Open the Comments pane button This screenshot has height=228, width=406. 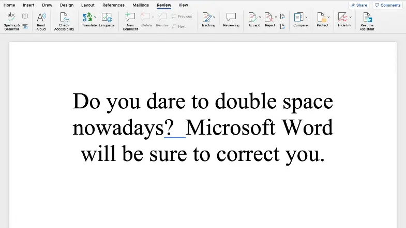pyautogui.click(x=387, y=5)
